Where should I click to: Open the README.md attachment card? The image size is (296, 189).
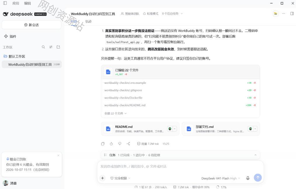click(140, 129)
